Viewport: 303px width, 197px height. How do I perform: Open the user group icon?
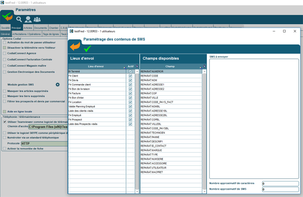37,19
